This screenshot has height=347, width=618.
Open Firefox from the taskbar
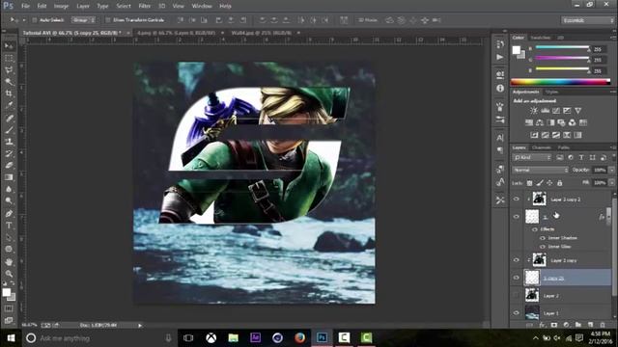tap(299, 337)
